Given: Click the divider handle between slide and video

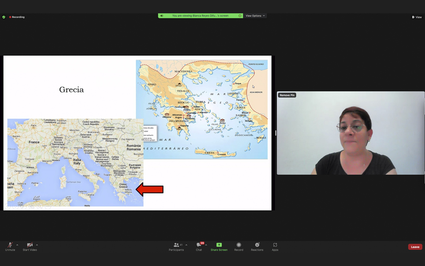Looking at the screenshot, I should coord(275,133).
